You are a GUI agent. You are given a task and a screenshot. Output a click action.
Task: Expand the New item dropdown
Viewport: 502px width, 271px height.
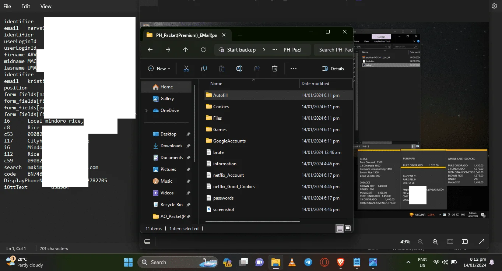coord(159,68)
